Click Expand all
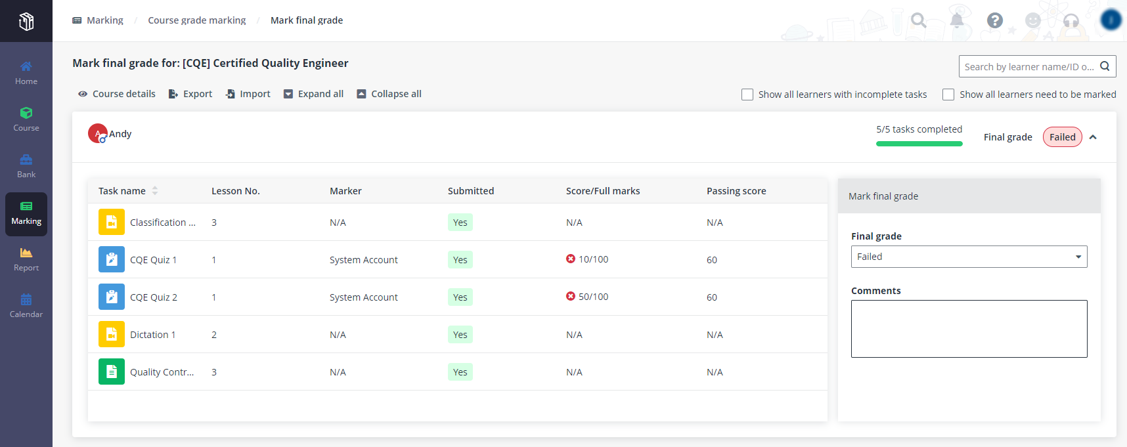The image size is (1127, 447). click(x=313, y=94)
